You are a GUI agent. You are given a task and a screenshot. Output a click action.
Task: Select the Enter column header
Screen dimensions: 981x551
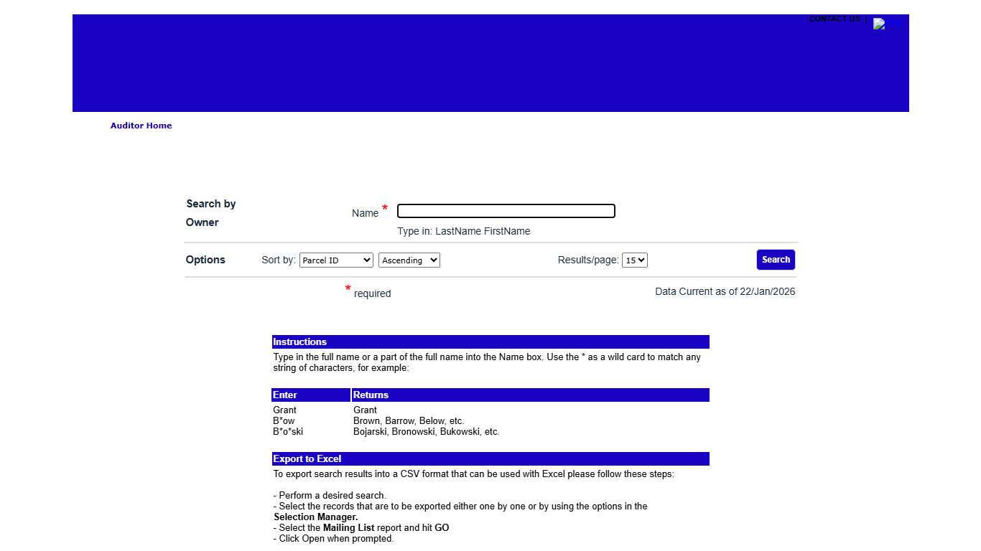(x=285, y=395)
